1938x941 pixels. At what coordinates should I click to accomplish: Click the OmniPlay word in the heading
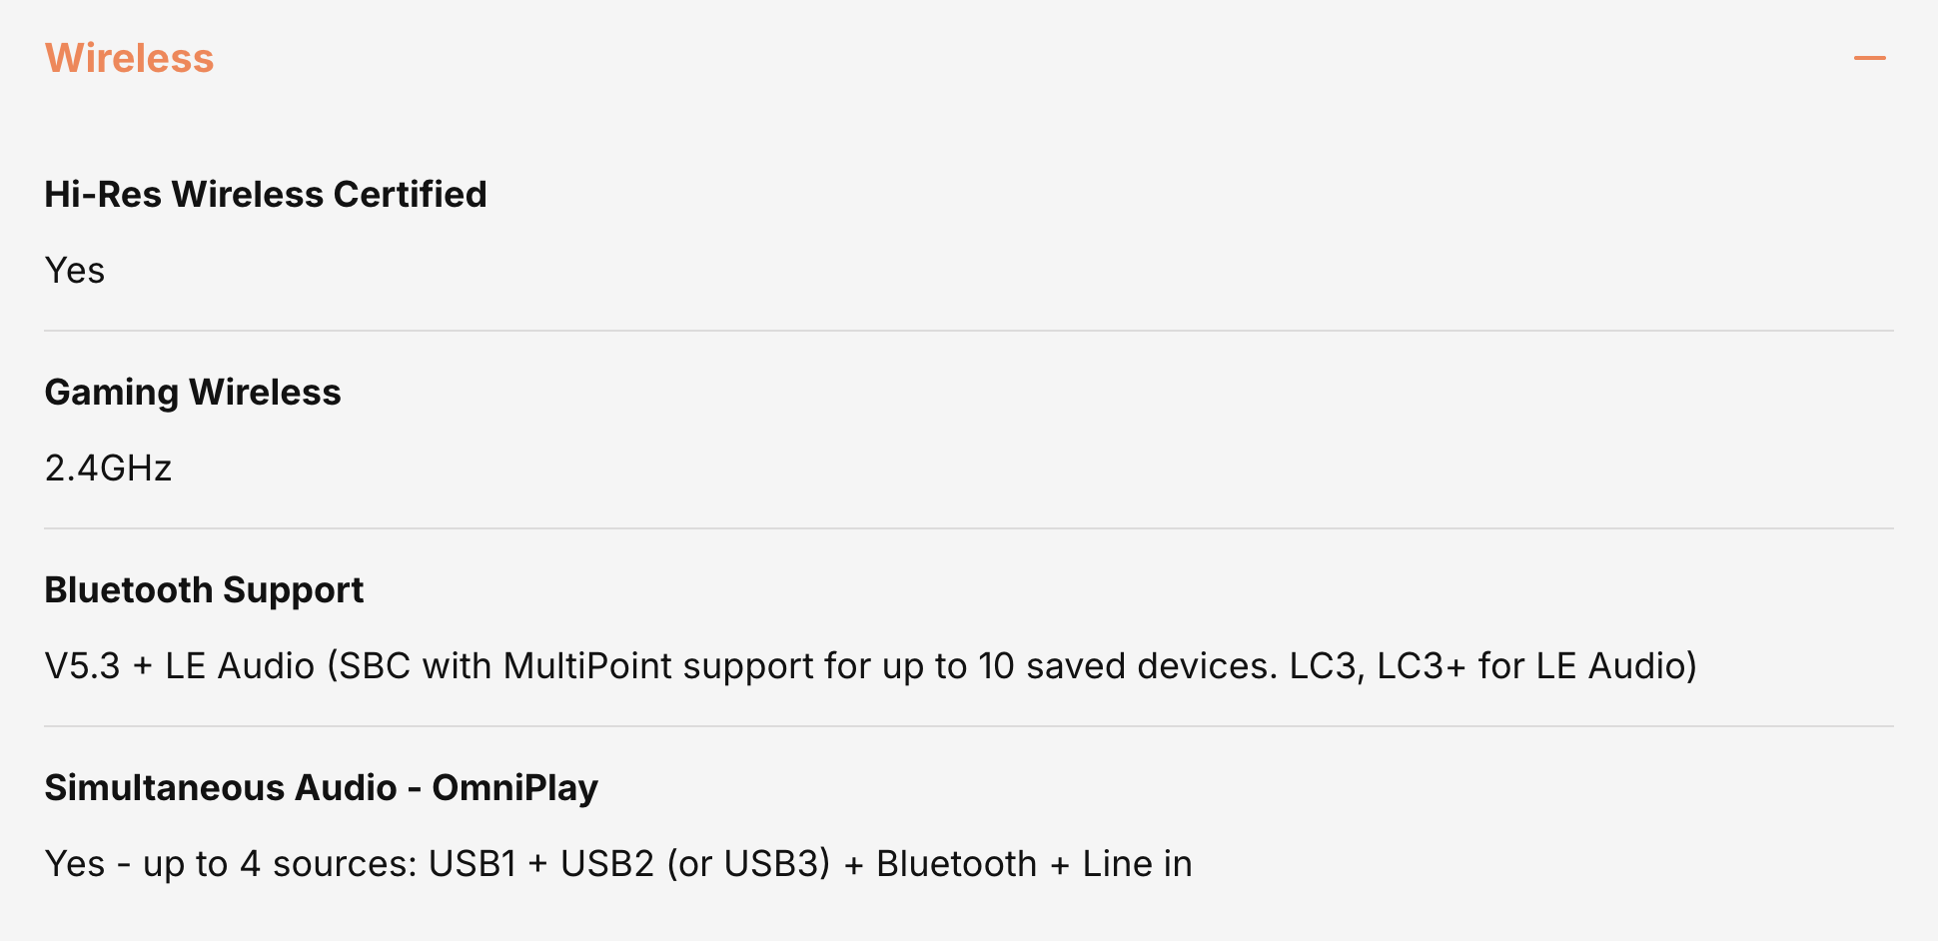[514, 787]
